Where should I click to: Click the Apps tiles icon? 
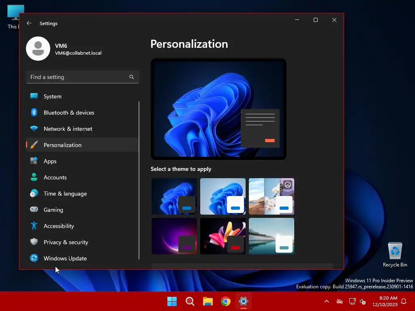click(x=34, y=161)
